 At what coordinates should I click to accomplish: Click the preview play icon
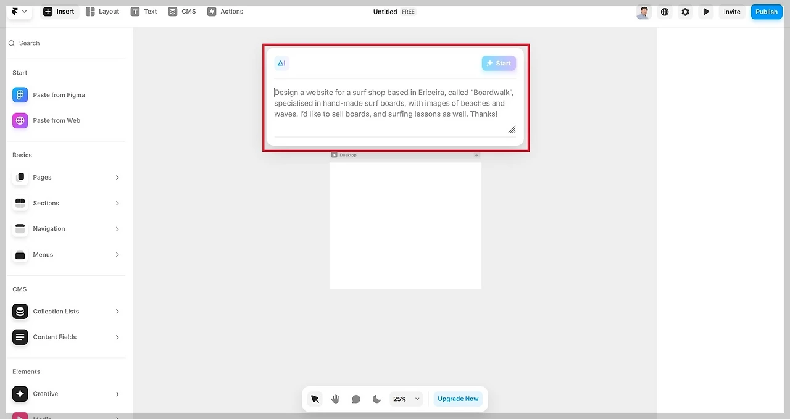click(x=706, y=12)
